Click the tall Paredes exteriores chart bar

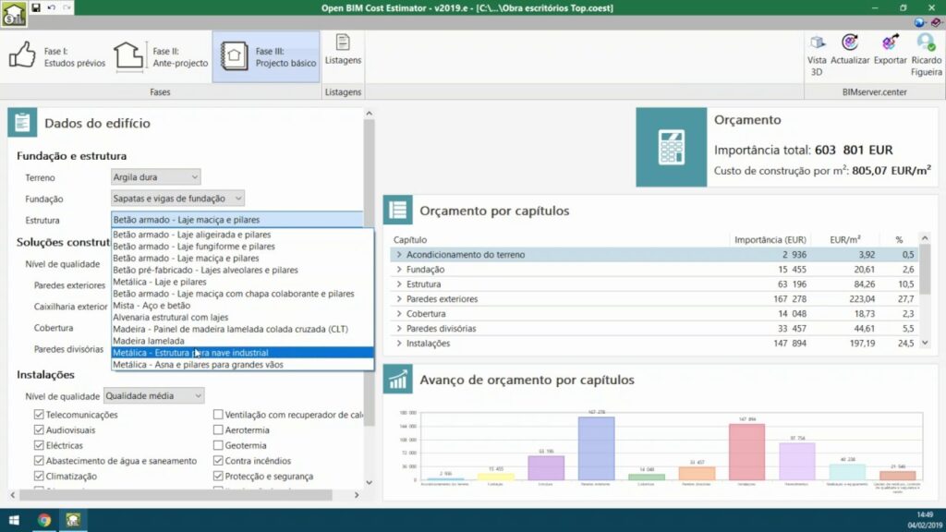(596, 448)
